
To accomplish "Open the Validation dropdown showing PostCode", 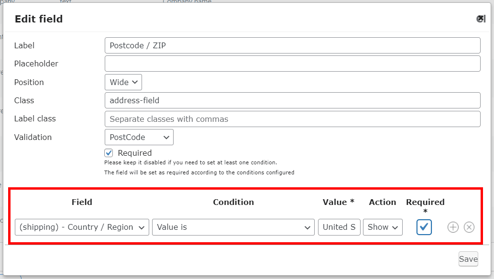I will tap(139, 137).
